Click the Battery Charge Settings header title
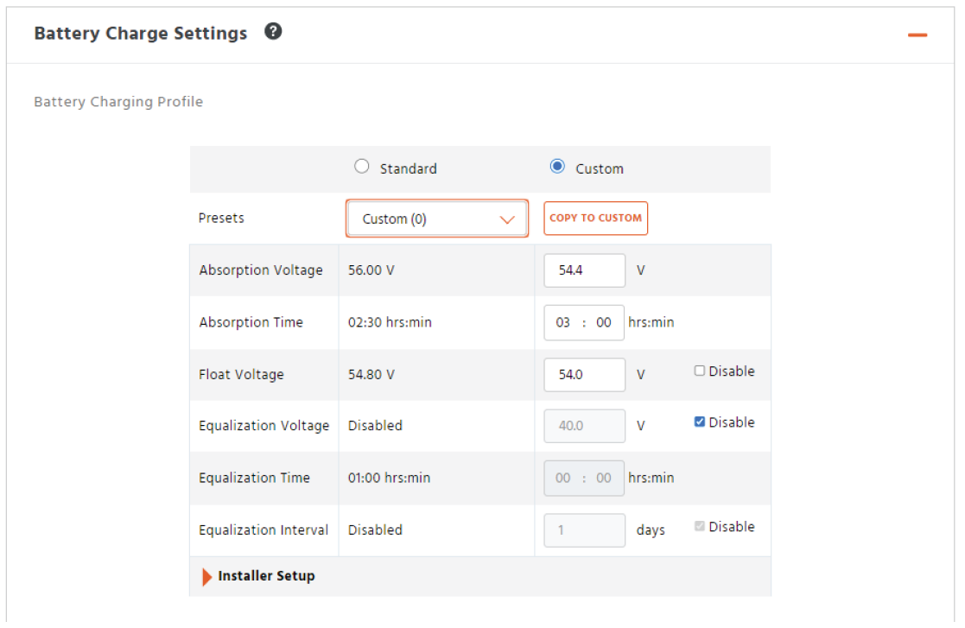Viewport: 965px width, 628px height. 140,34
